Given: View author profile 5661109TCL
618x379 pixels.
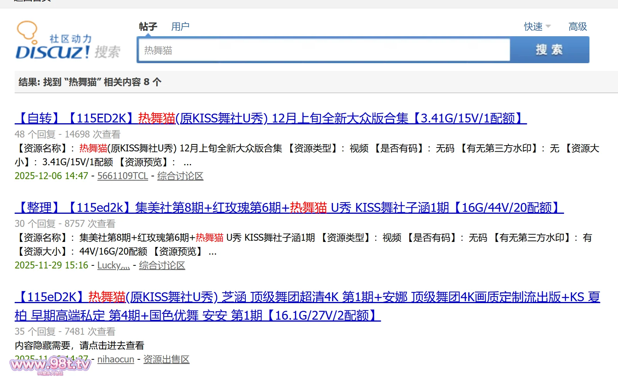Looking at the screenshot, I should pos(123,176).
